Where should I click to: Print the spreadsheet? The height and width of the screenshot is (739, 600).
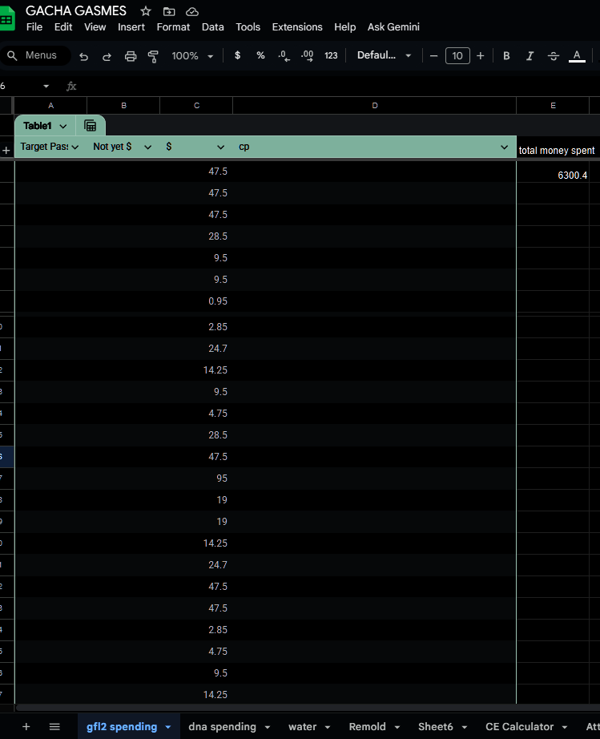(131, 56)
